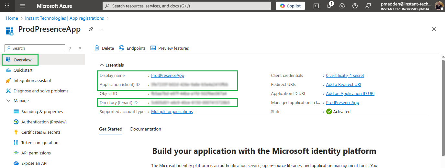Click the Copilot button
445x168 pixels.
tap(290, 6)
